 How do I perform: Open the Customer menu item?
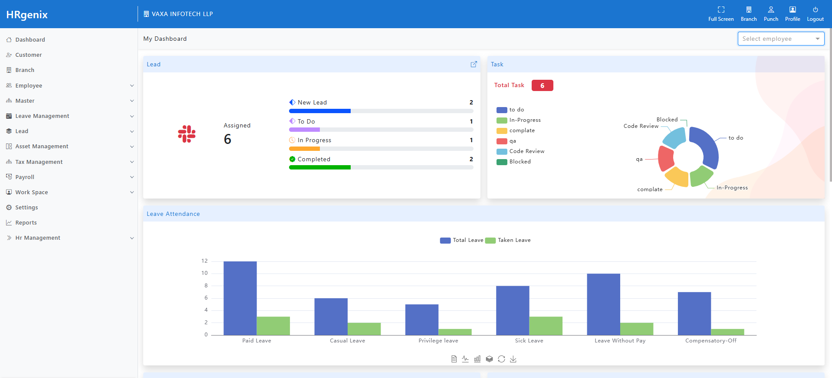click(x=29, y=55)
